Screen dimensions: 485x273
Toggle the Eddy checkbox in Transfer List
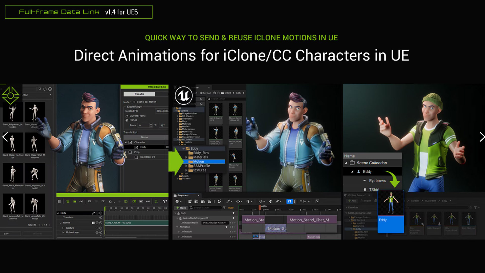coord(136,147)
